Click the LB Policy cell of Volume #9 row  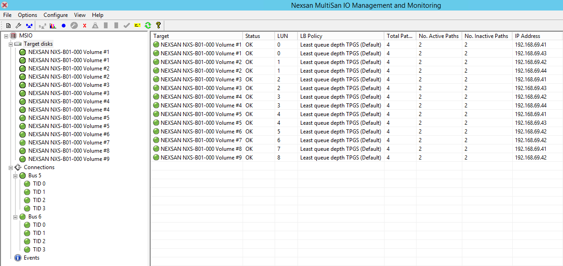(x=341, y=158)
